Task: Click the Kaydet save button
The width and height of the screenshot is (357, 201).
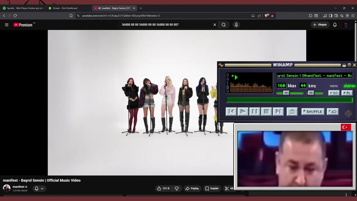Action: click(x=212, y=188)
